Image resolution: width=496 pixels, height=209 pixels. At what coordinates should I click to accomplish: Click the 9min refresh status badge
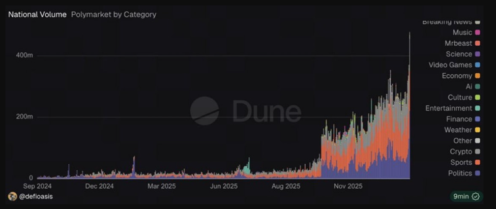point(466,196)
